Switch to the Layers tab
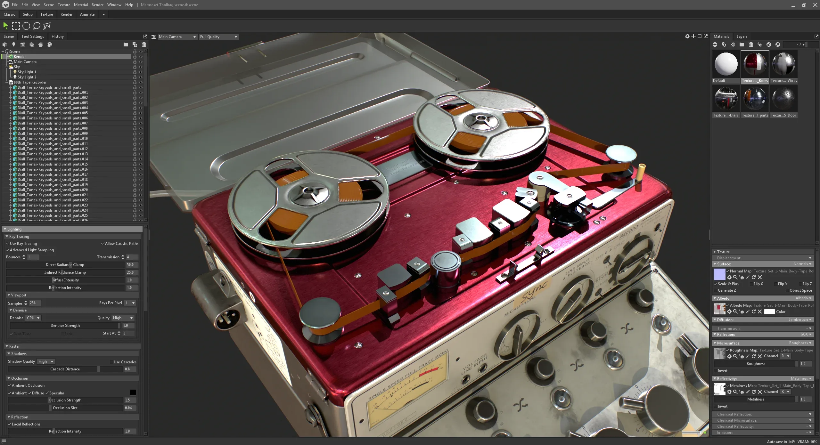Image resolution: width=820 pixels, height=445 pixels. pyautogui.click(x=742, y=36)
